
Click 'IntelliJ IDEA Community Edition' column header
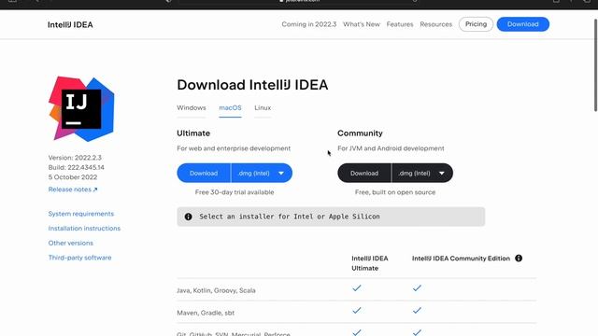point(461,259)
